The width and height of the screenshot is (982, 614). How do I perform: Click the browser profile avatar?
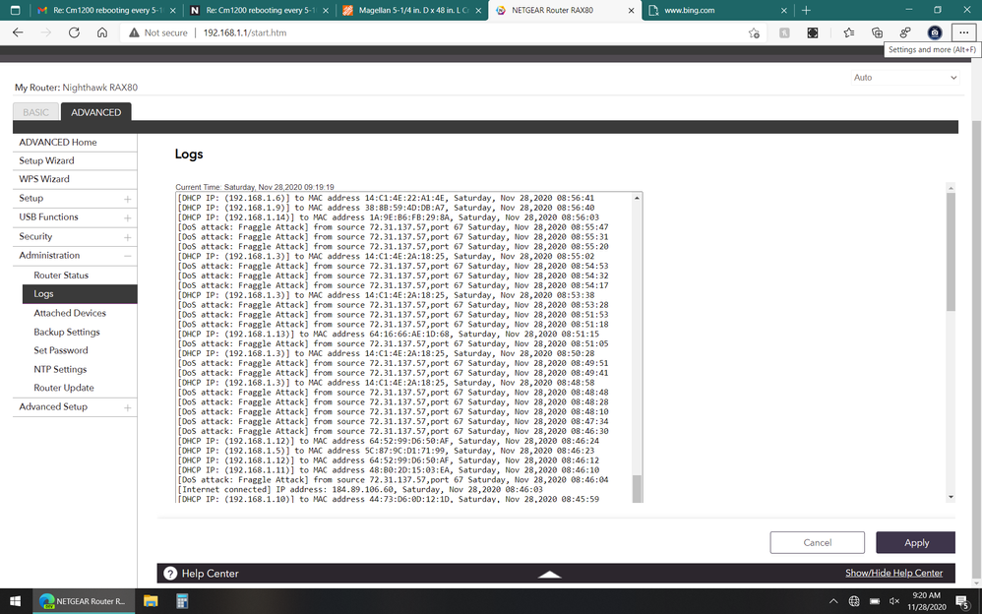click(935, 32)
